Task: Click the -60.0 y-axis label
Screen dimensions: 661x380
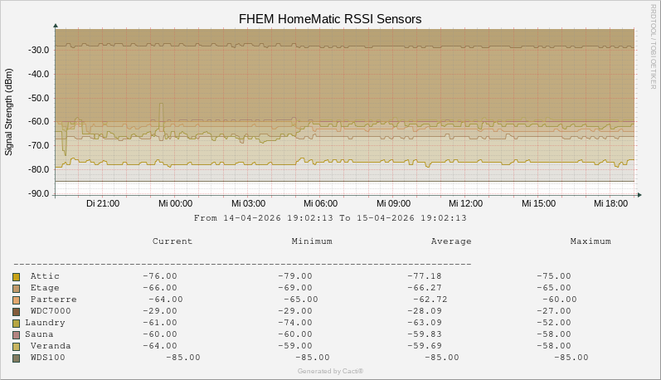Action: (x=40, y=121)
